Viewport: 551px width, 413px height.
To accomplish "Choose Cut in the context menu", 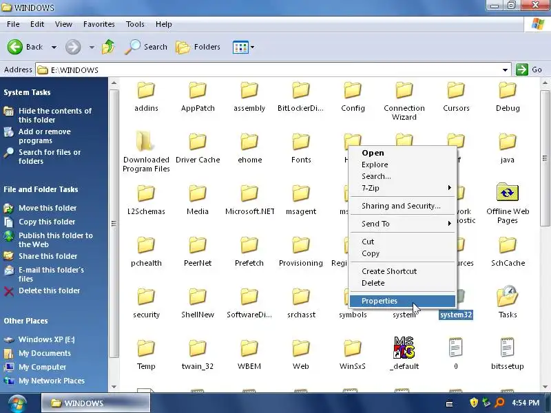I will (403, 242).
